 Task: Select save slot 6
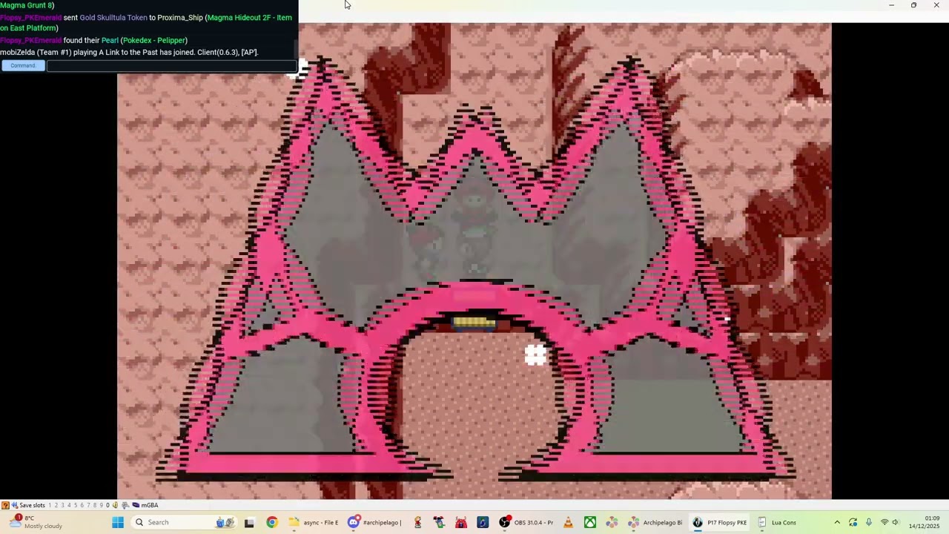pos(82,505)
